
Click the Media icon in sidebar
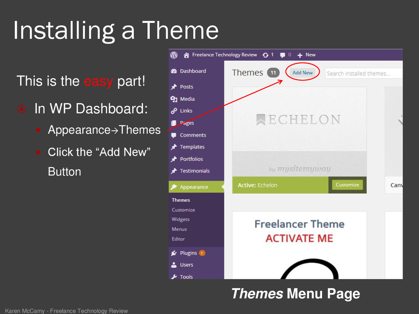pyautogui.click(x=174, y=99)
